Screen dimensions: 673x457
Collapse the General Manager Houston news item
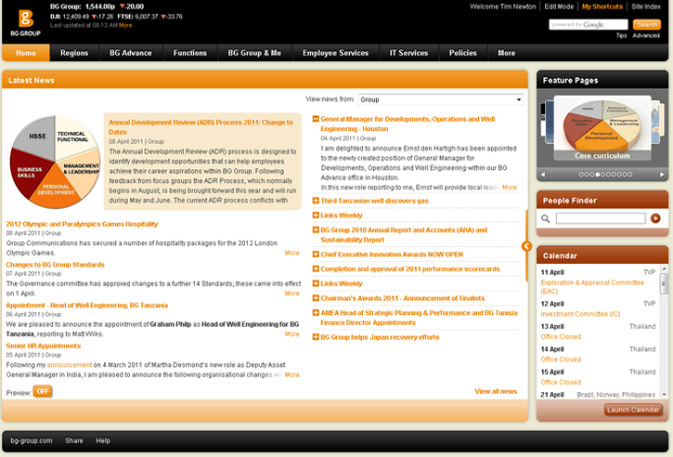[x=316, y=119]
